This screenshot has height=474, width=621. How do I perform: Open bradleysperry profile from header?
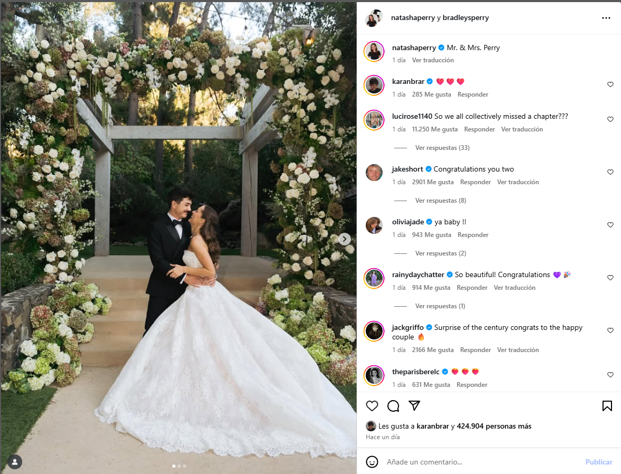click(x=466, y=18)
